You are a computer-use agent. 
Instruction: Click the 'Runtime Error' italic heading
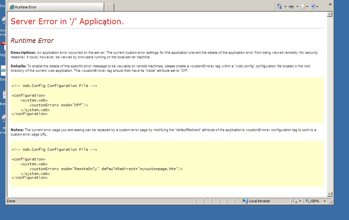pyautogui.click(x=32, y=41)
